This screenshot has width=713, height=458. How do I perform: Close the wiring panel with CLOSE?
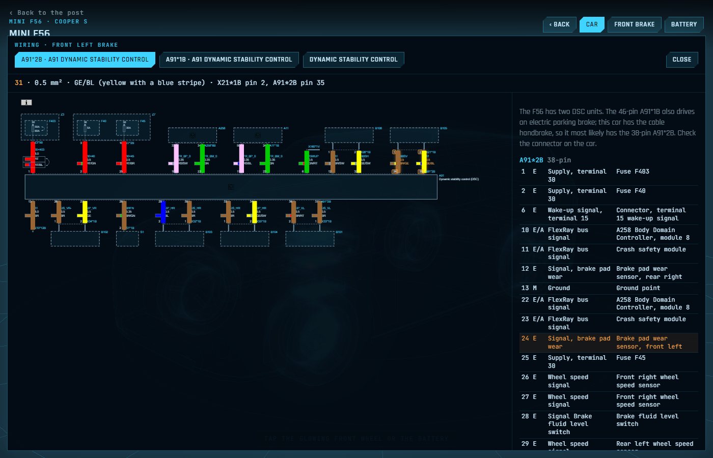tap(682, 60)
